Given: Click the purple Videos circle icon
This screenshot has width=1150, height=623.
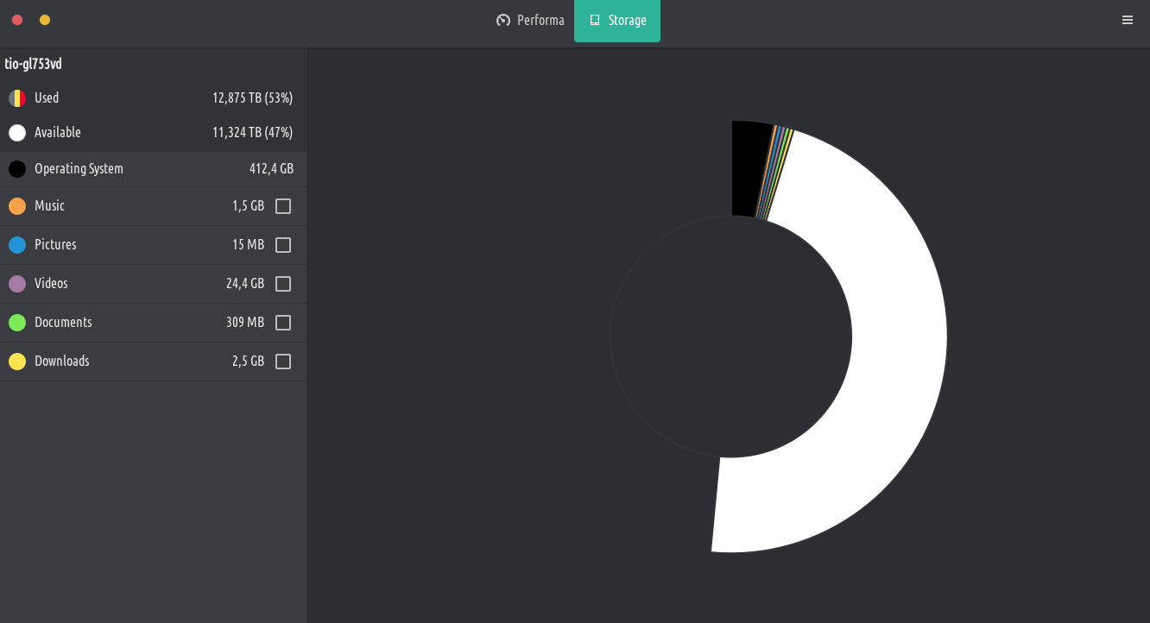Looking at the screenshot, I should [17, 284].
